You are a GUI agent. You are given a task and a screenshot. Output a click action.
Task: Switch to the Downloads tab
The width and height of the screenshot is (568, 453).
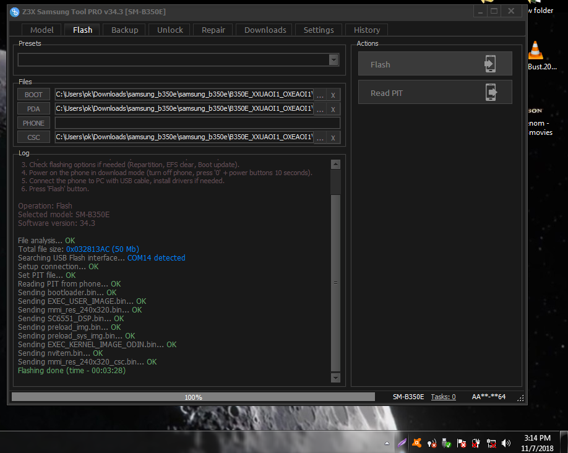click(265, 30)
